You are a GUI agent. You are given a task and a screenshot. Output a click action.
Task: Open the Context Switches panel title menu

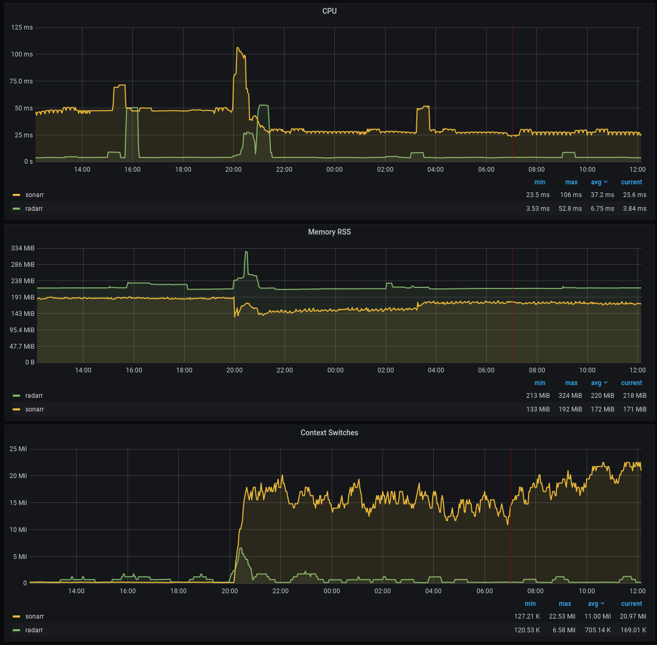click(x=329, y=433)
